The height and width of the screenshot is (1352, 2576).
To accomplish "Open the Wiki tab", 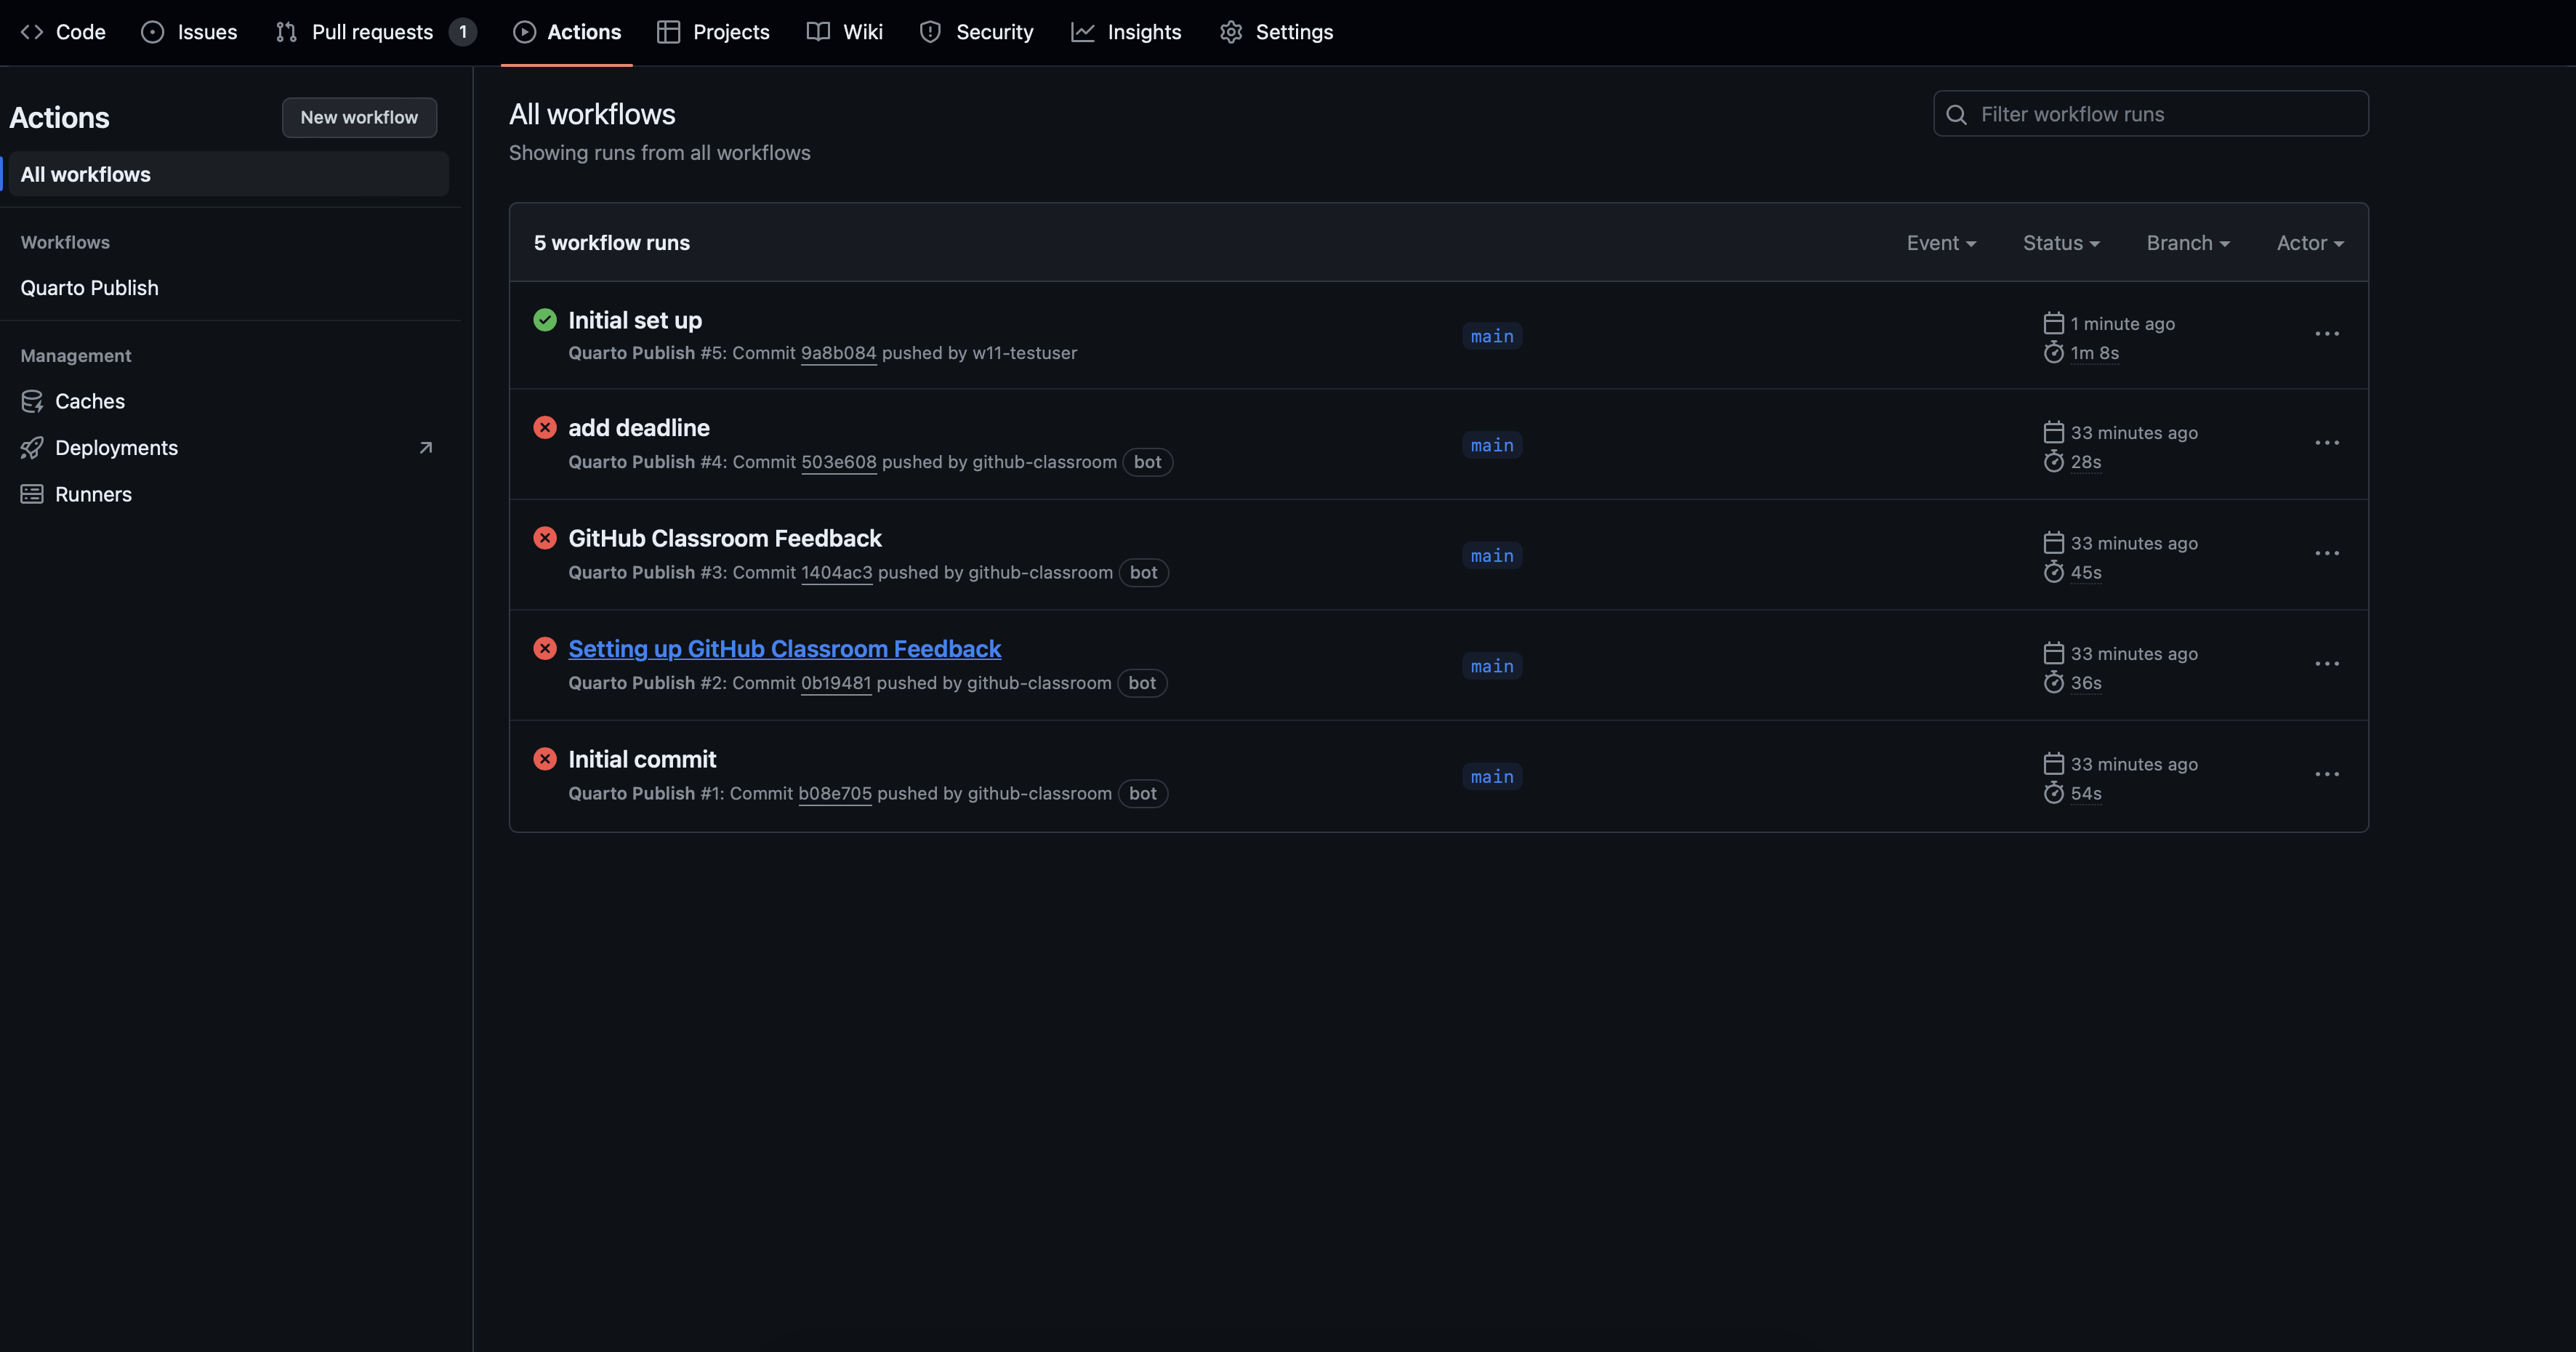I will click(844, 32).
